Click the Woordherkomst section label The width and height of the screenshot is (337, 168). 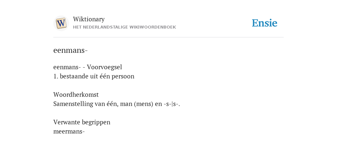76,94
